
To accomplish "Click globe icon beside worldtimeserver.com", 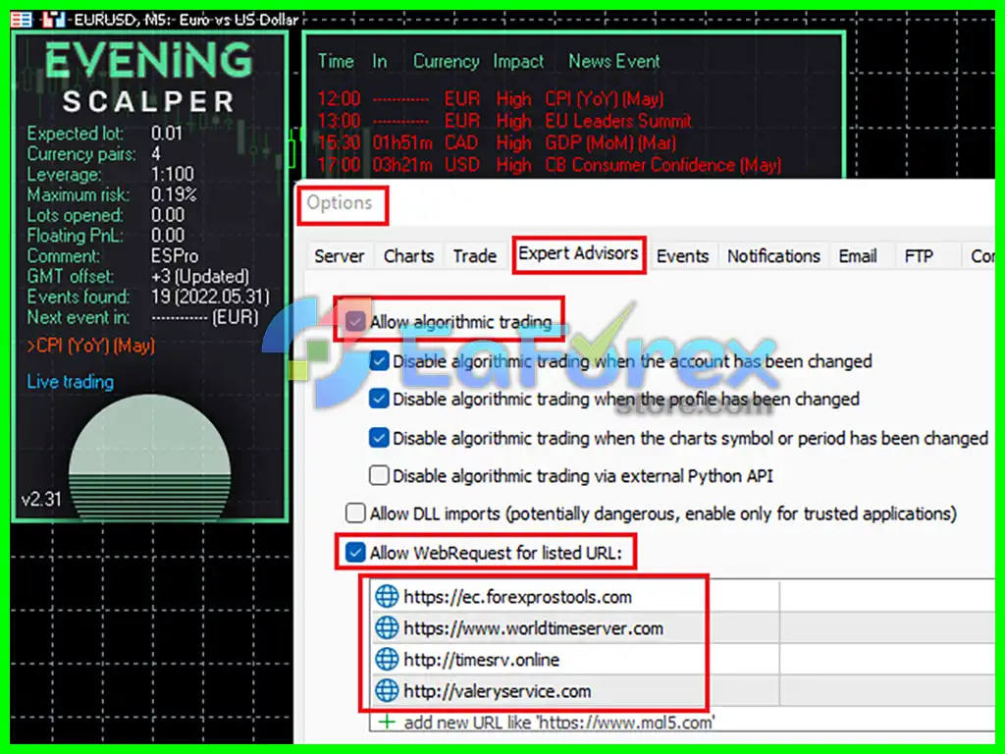I will [x=387, y=627].
